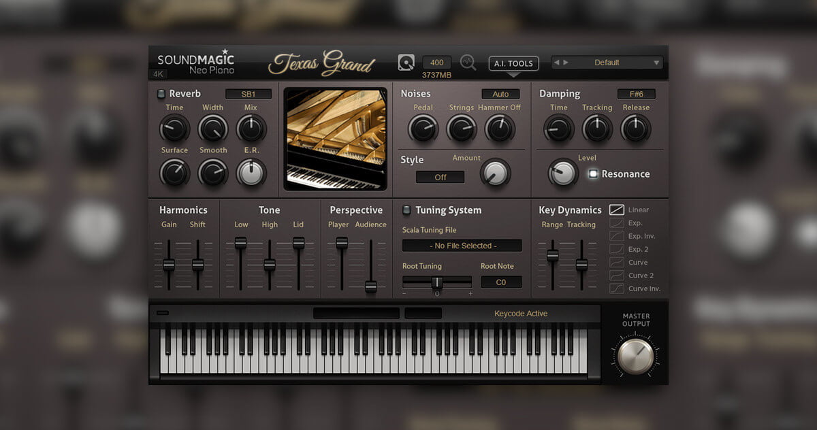817x430 pixels.
Task: Click the Texas Grand title logo
Action: point(321,63)
